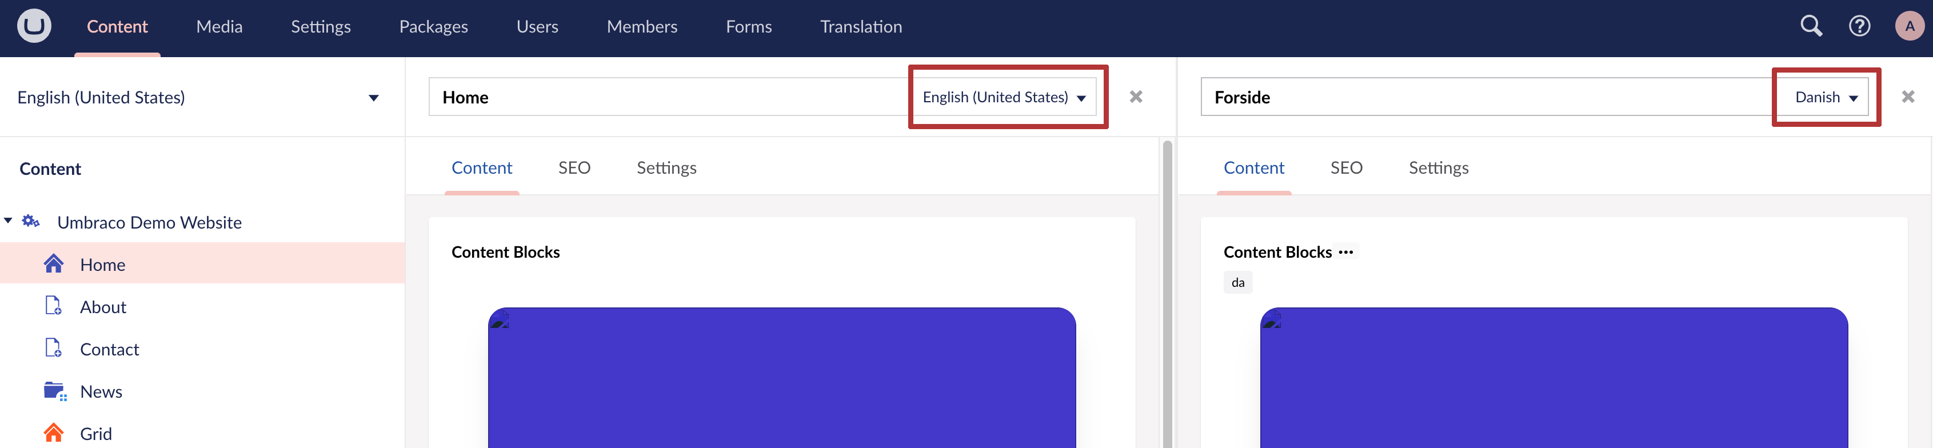Screen dimensions: 1933x448
Task: Open the Media section
Action: (219, 27)
